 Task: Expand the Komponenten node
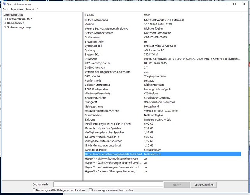coord(5,23)
